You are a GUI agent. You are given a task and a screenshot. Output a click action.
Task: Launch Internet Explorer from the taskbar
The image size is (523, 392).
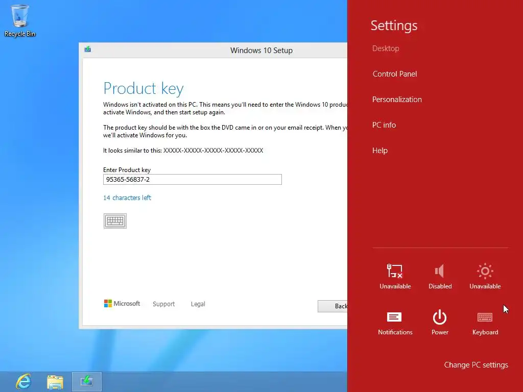click(23, 382)
